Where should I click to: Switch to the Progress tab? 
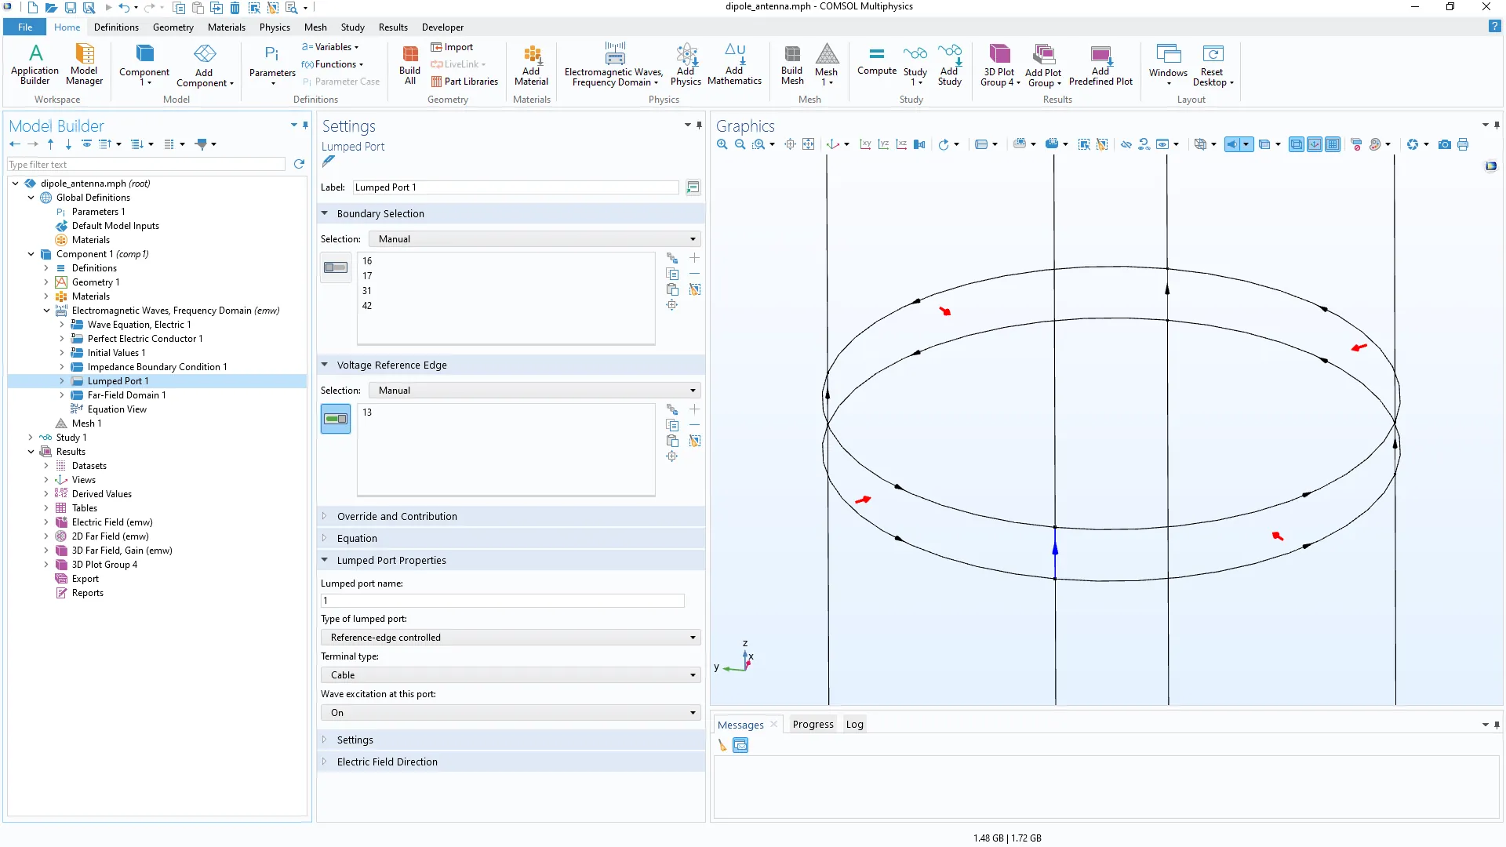tap(813, 725)
